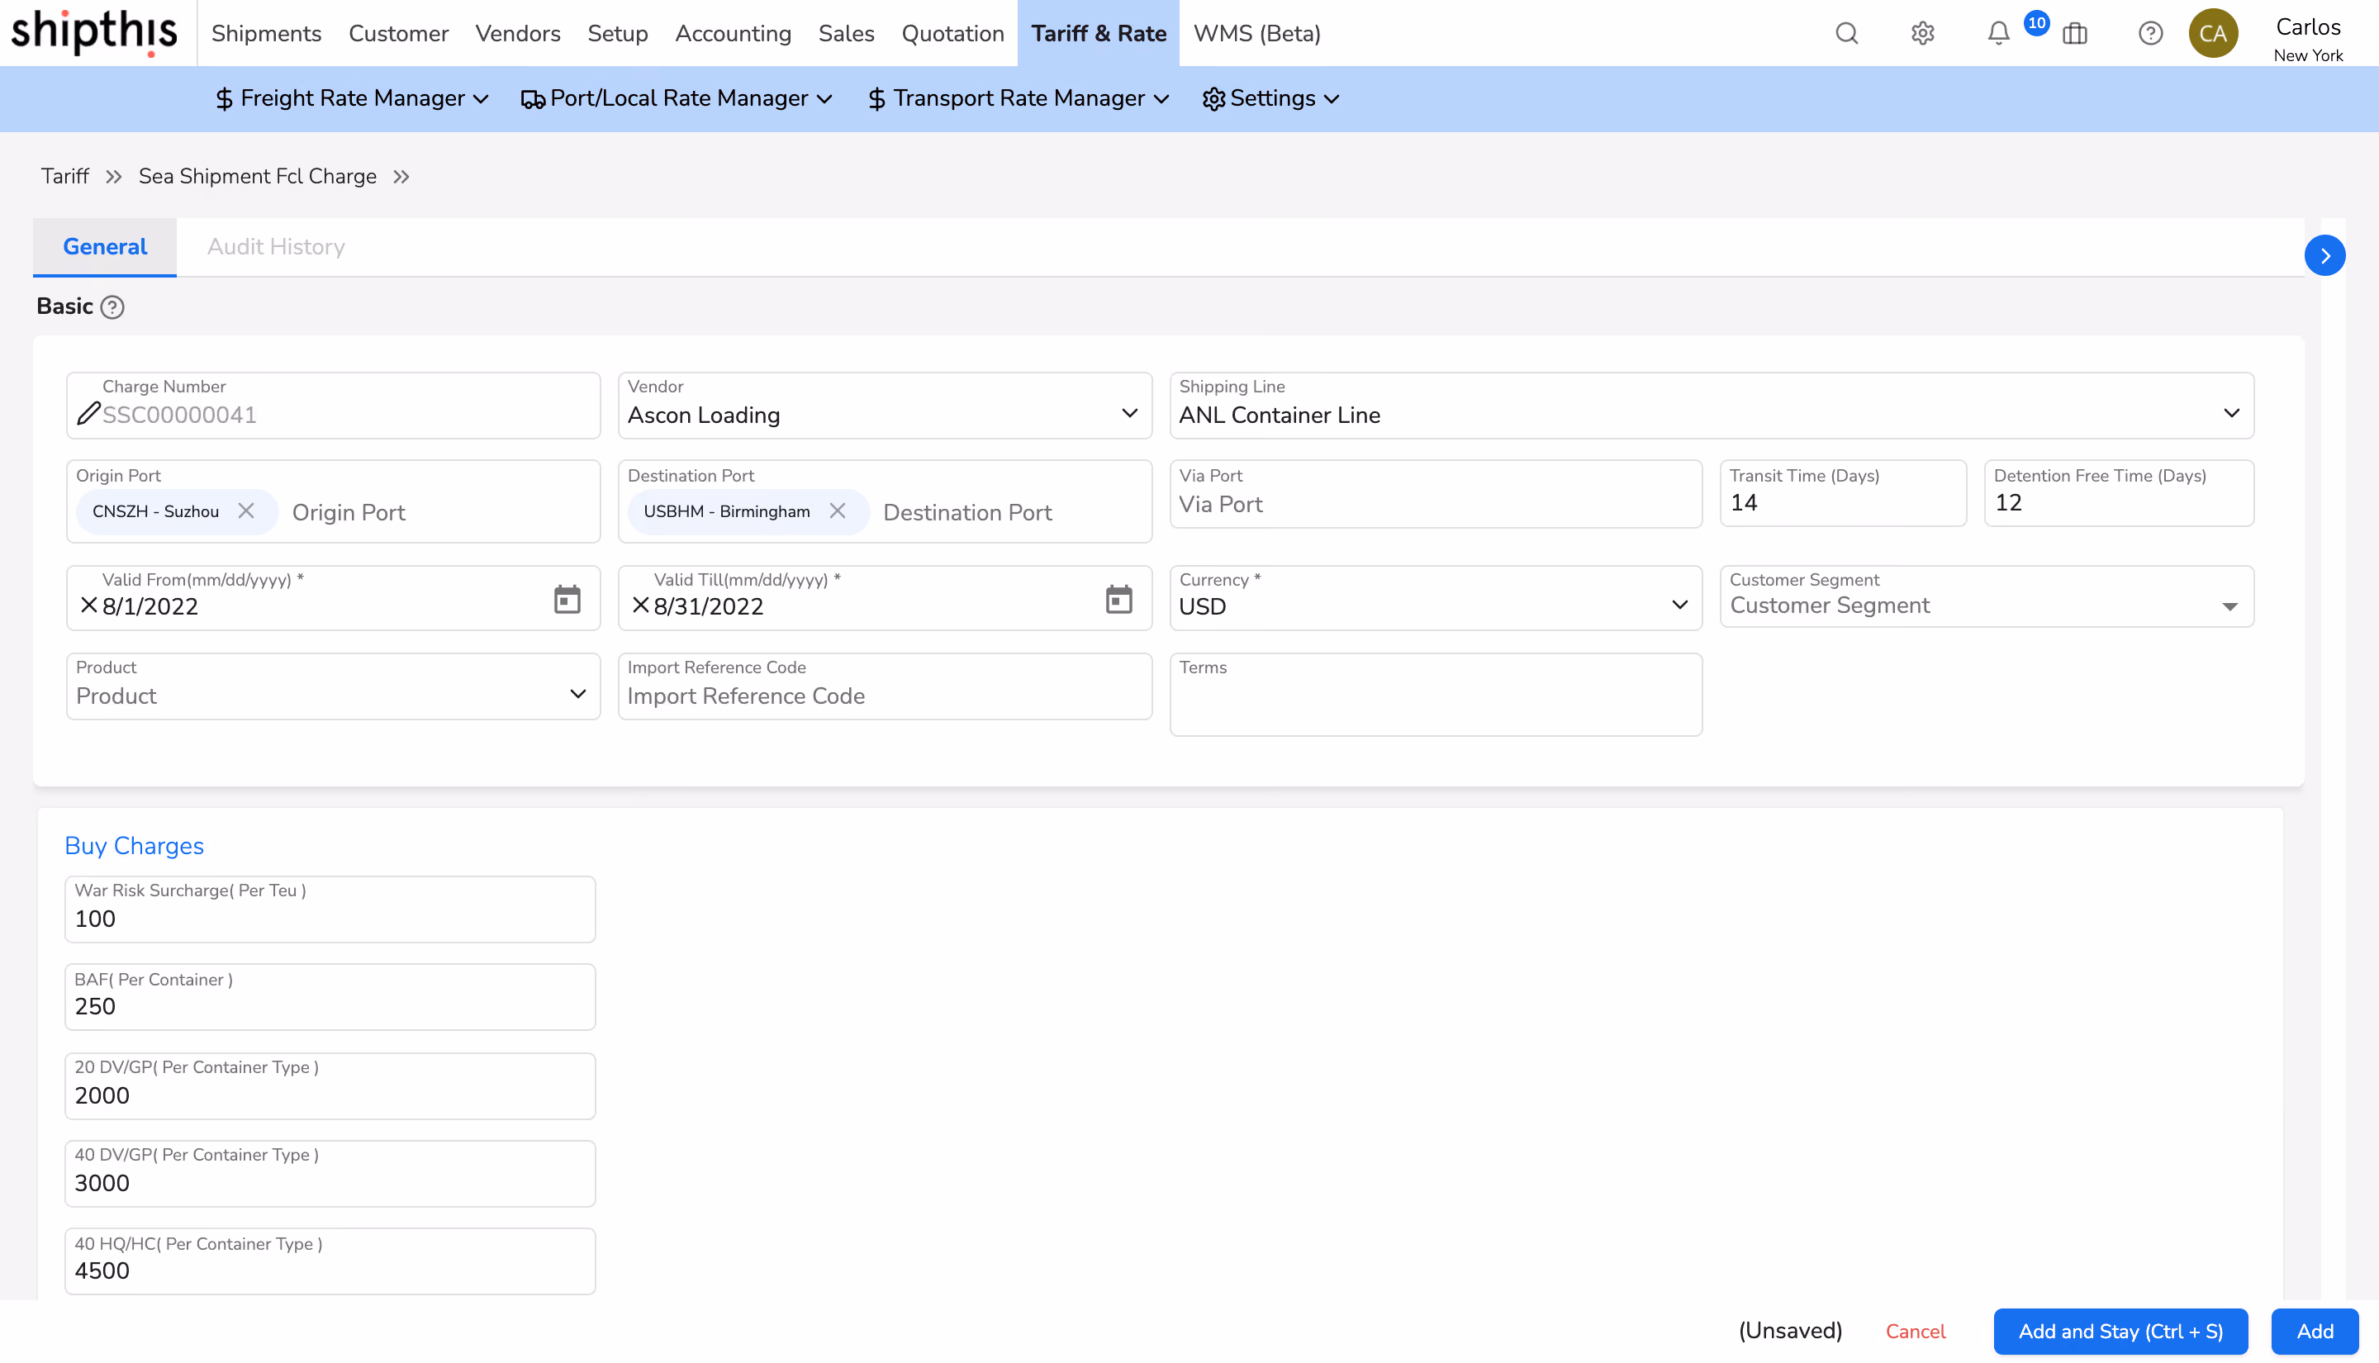Expand the Product dropdown

(577, 694)
